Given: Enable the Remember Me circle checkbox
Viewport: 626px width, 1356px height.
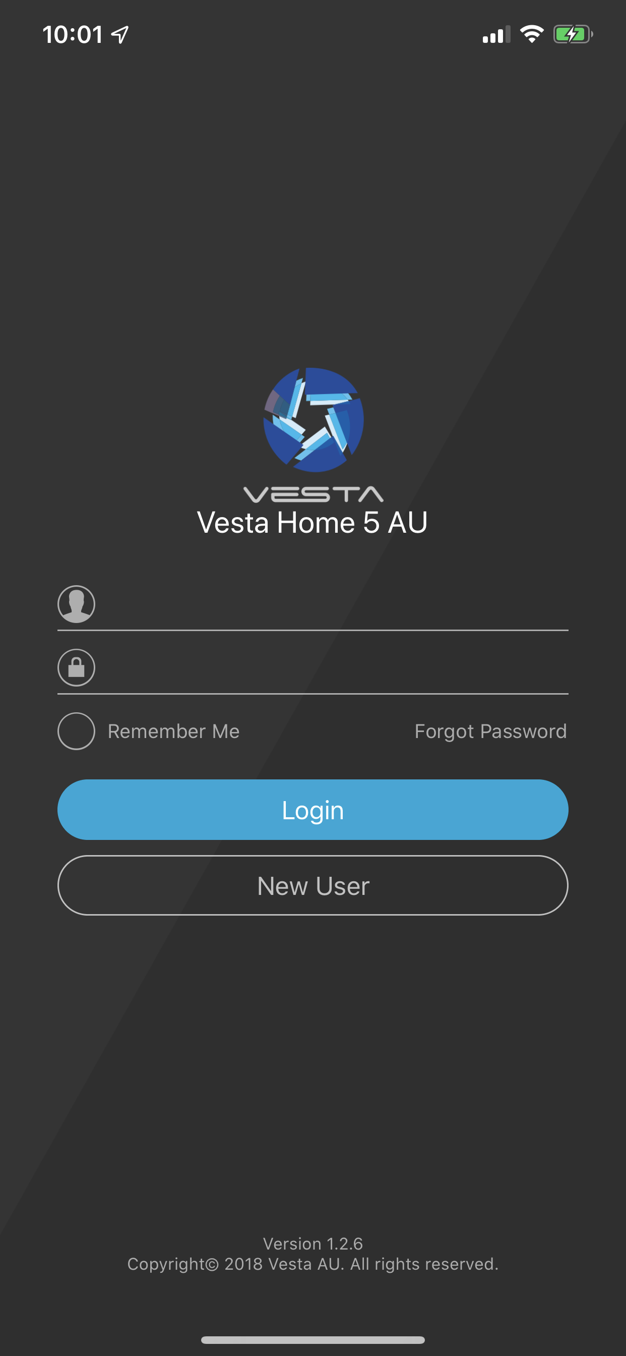Looking at the screenshot, I should [76, 731].
